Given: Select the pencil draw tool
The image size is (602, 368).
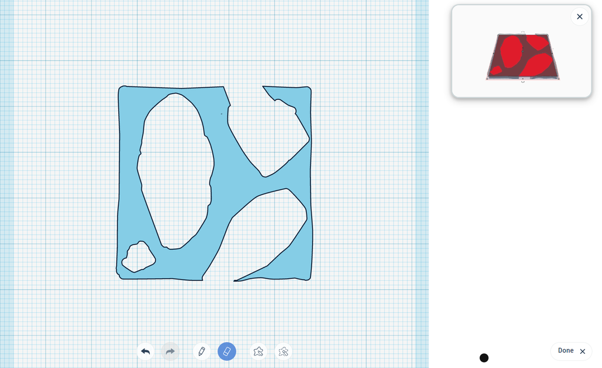Looking at the screenshot, I should [x=202, y=352].
